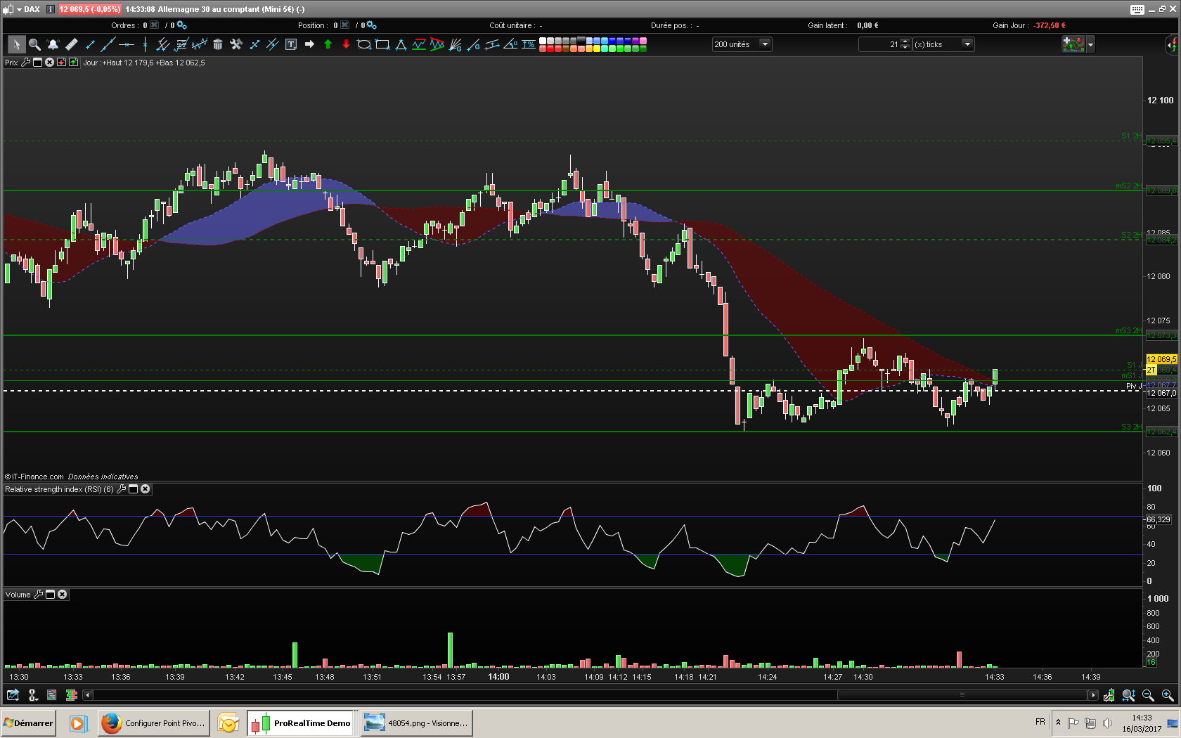Launch Windows Media Player from taskbar
1181x738 pixels.
coord(77,723)
